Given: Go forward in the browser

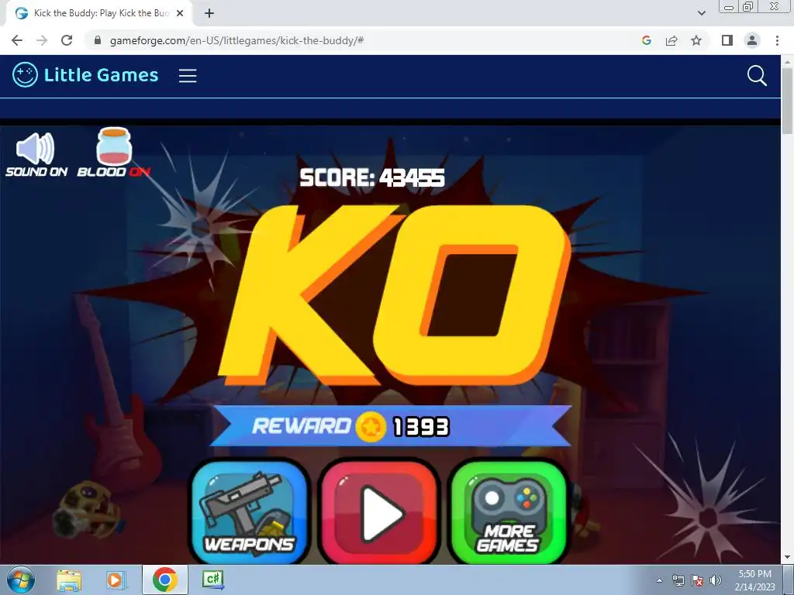Looking at the screenshot, I should (42, 40).
